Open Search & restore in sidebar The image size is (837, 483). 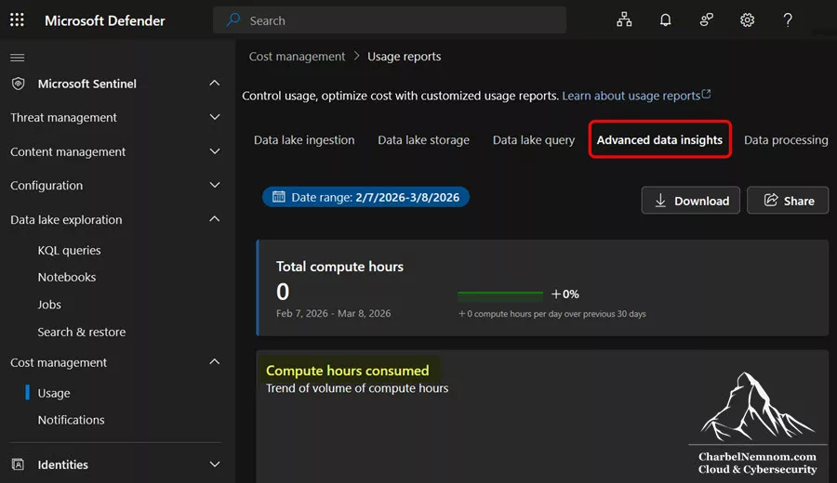click(x=82, y=333)
